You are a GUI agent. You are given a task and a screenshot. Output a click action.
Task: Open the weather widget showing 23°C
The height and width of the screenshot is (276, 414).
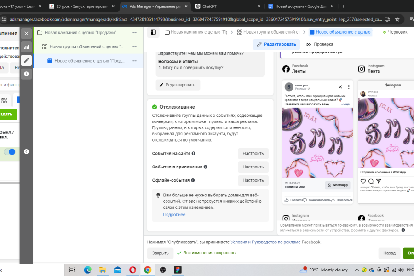(323, 270)
